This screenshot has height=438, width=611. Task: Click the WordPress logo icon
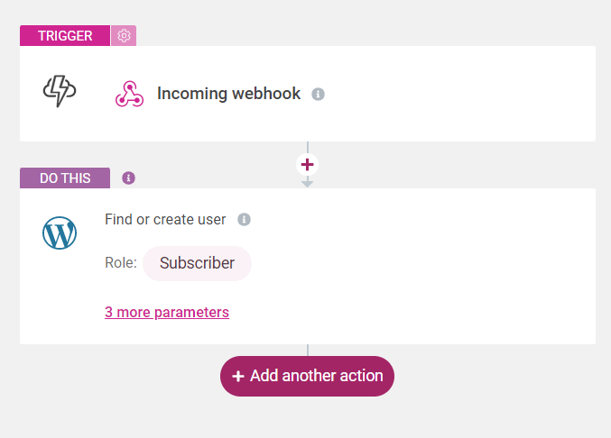click(x=60, y=233)
